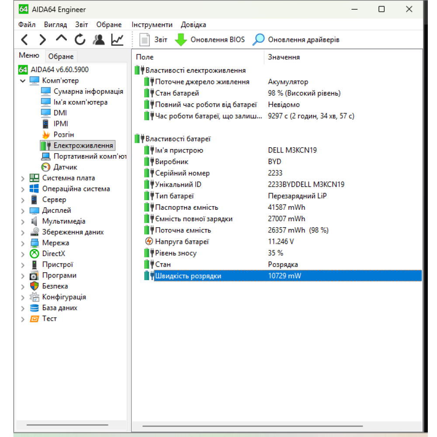This screenshot has width=437, height=437.
Task: Expand the Сервер tree node
Action: [x=23, y=200]
